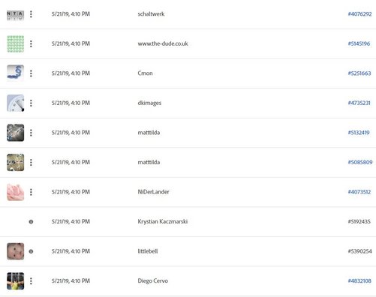Open asset link #5085809
376x297 pixels.
point(360,162)
